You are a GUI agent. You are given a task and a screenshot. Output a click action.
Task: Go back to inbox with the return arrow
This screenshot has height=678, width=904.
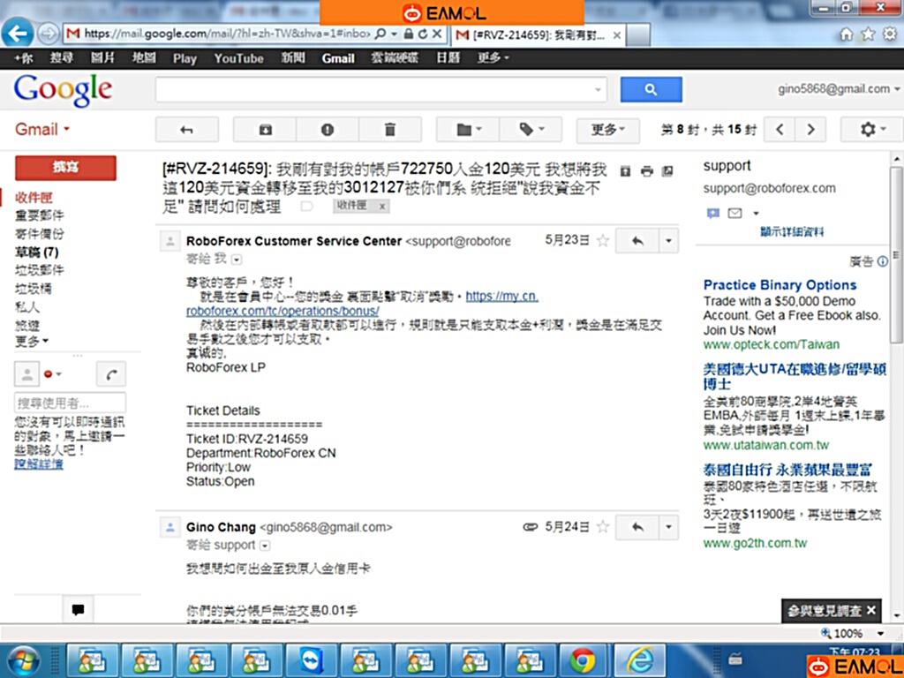(187, 130)
